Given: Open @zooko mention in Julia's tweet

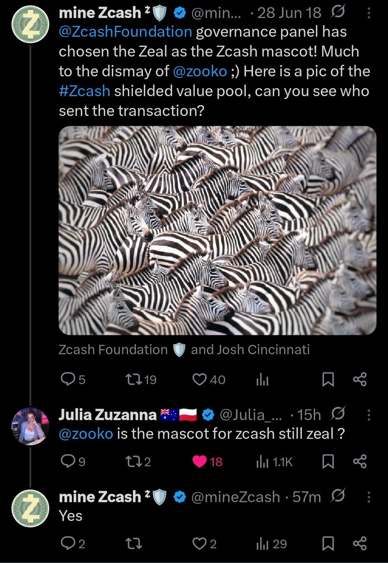Looking at the screenshot, I should coord(86,434).
